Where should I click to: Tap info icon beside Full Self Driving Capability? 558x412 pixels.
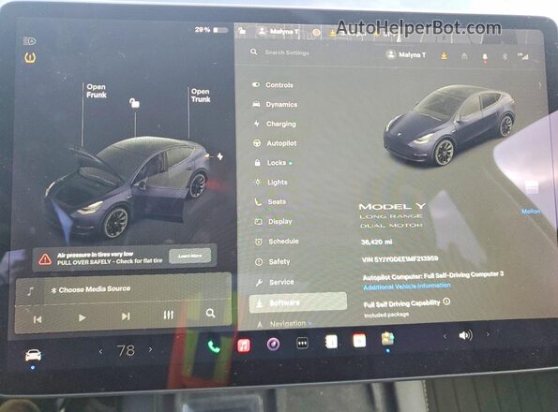[446, 302]
